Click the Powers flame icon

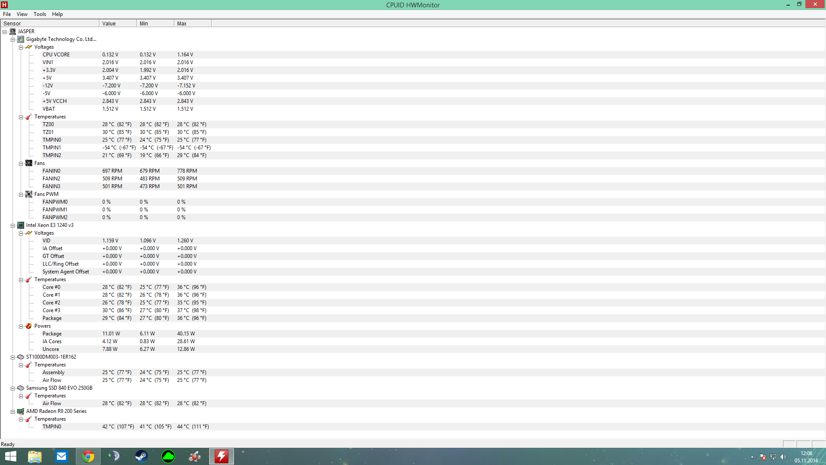(x=29, y=326)
